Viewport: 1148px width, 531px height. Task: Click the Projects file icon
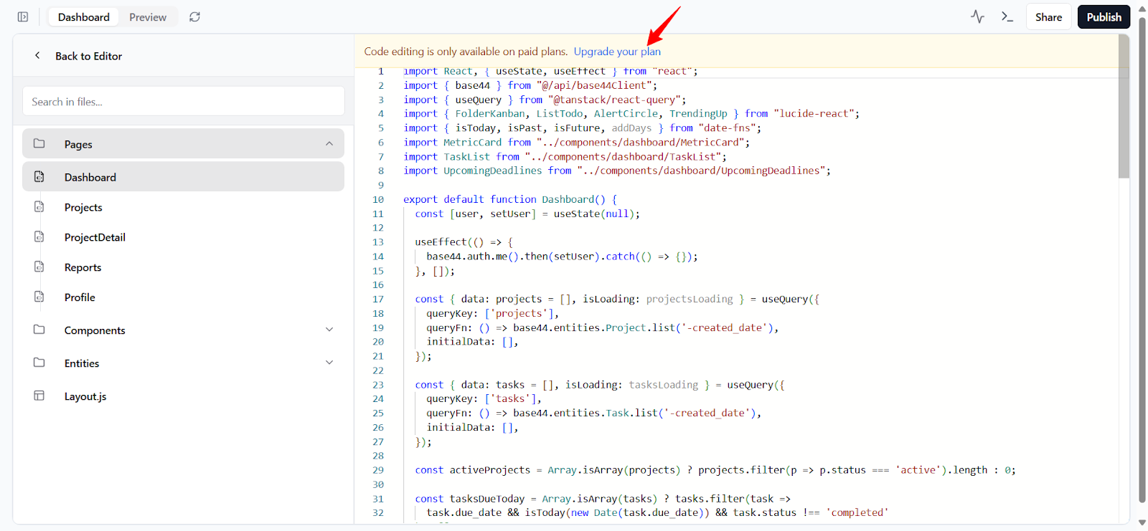coord(39,206)
